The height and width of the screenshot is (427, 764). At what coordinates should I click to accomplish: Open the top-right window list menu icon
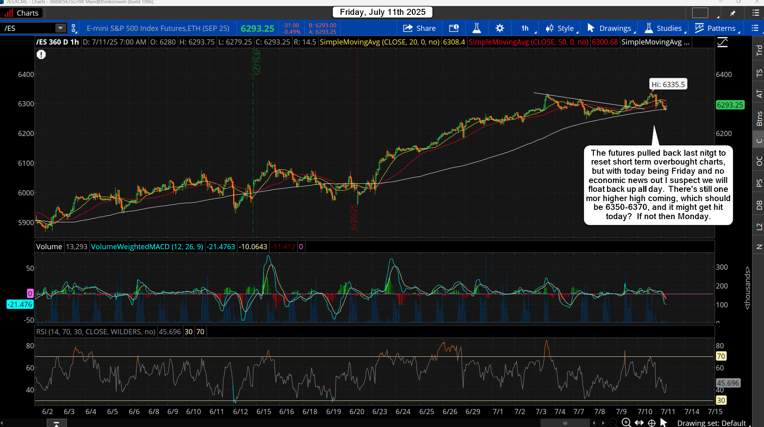pos(755,13)
